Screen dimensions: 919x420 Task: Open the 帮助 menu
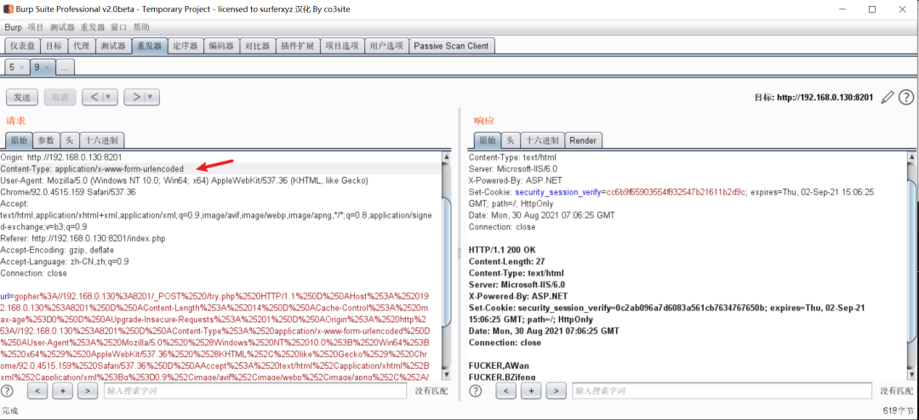click(x=141, y=27)
